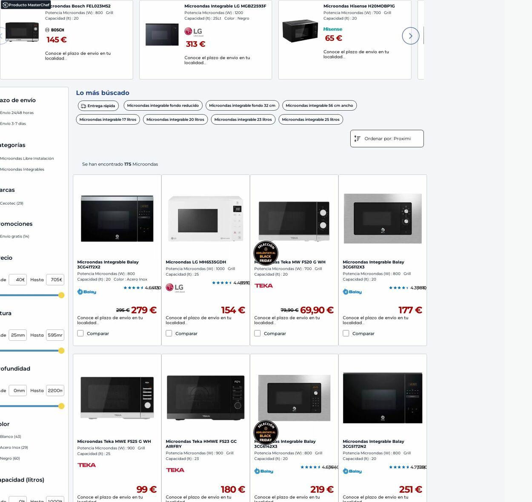Select Microondas integrable 23 litros chip
The height and width of the screenshot is (502, 532).
[x=243, y=120]
